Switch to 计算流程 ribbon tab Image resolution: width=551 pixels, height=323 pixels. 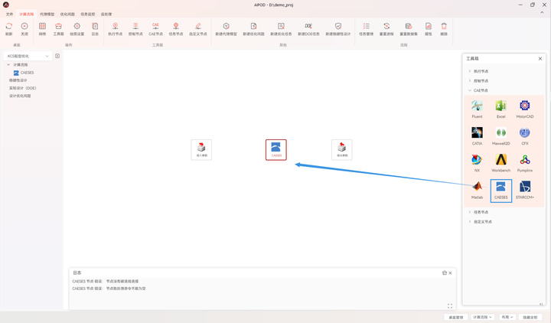(26, 14)
